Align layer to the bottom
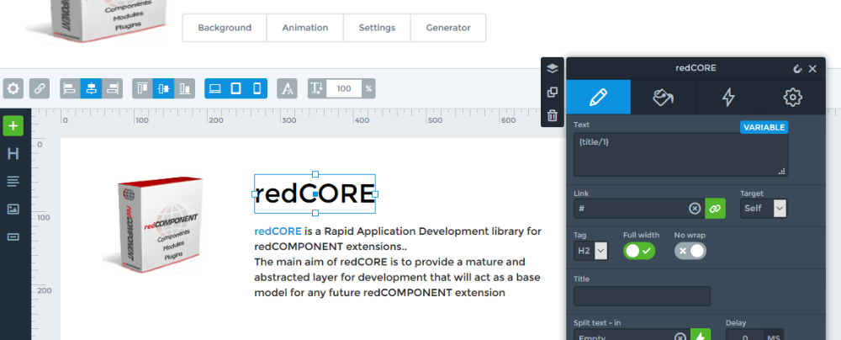 tap(184, 88)
